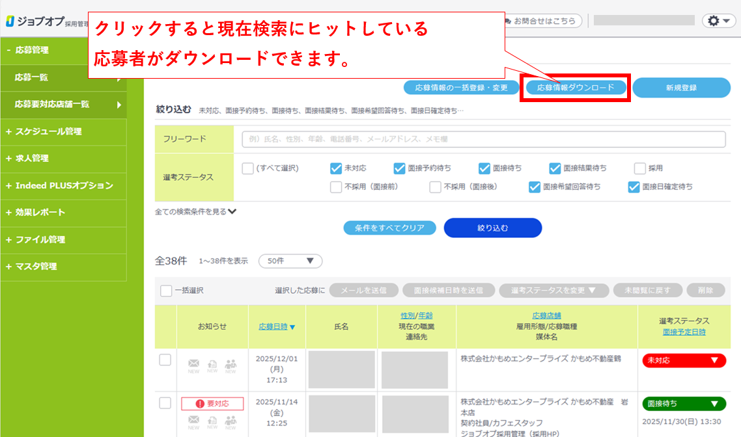
Task: Click the 応募情報ダウンロード button
Action: pyautogui.click(x=576, y=88)
